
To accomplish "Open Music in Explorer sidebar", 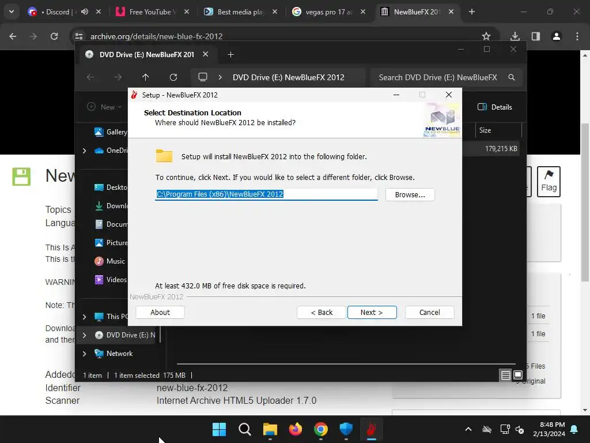I will [110, 261].
